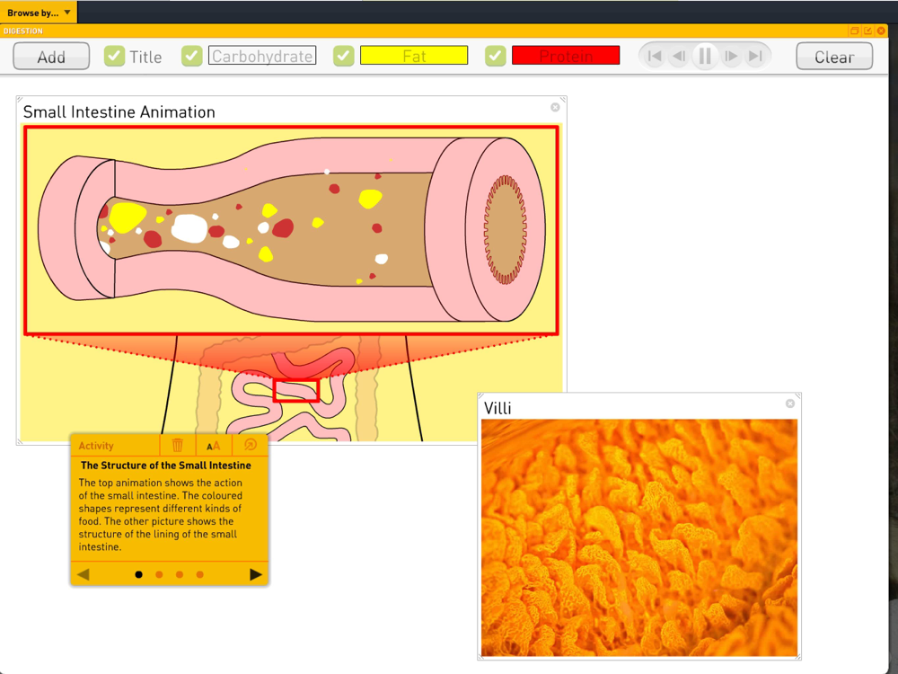Click the DIGESTION window title text
The width and height of the screenshot is (898, 674).
pos(23,31)
